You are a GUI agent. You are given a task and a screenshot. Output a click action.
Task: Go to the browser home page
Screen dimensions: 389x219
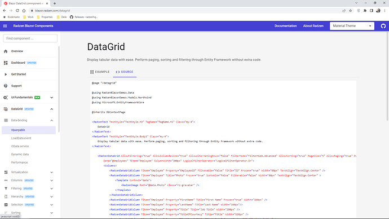coord(24,11)
